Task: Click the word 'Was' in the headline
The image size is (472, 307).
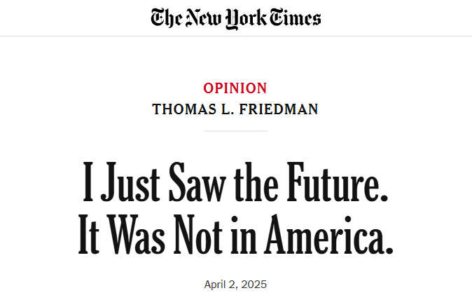Action: [136, 234]
